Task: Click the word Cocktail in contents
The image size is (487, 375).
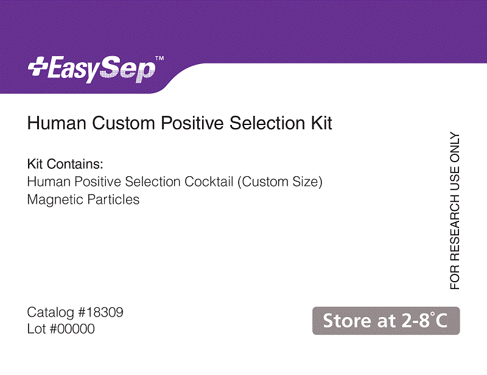Action: [x=209, y=182]
